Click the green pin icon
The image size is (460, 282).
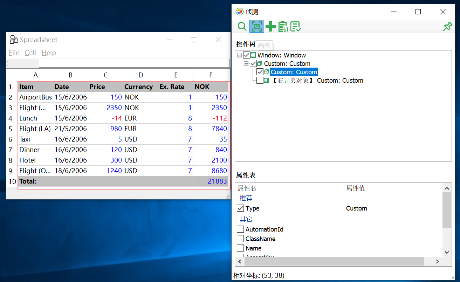click(447, 26)
